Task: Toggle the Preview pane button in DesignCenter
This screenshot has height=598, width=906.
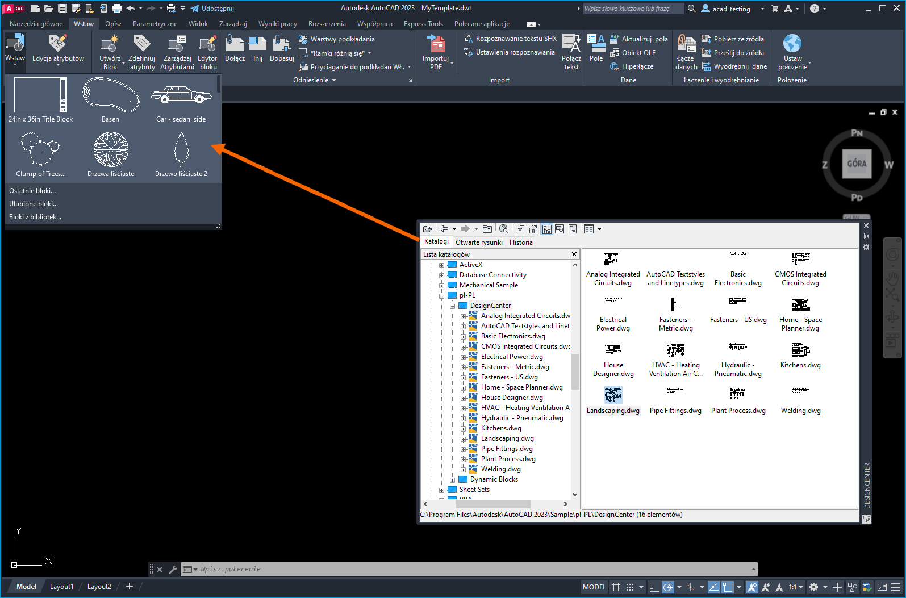Action: coord(560,229)
